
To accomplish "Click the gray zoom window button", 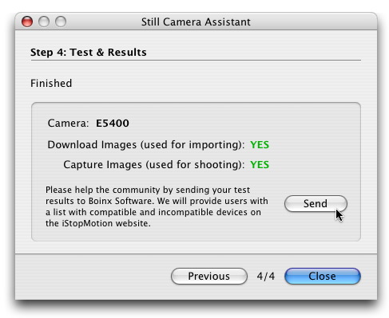I will (61, 22).
